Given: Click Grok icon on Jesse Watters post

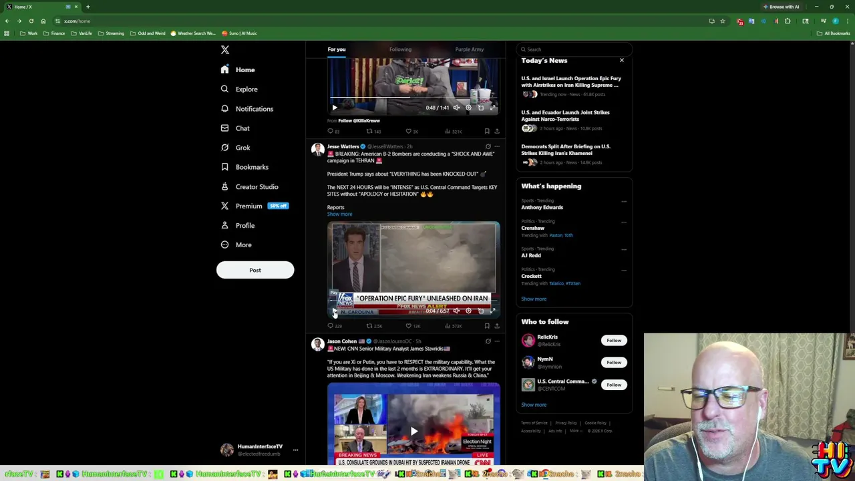Looking at the screenshot, I should (488, 146).
